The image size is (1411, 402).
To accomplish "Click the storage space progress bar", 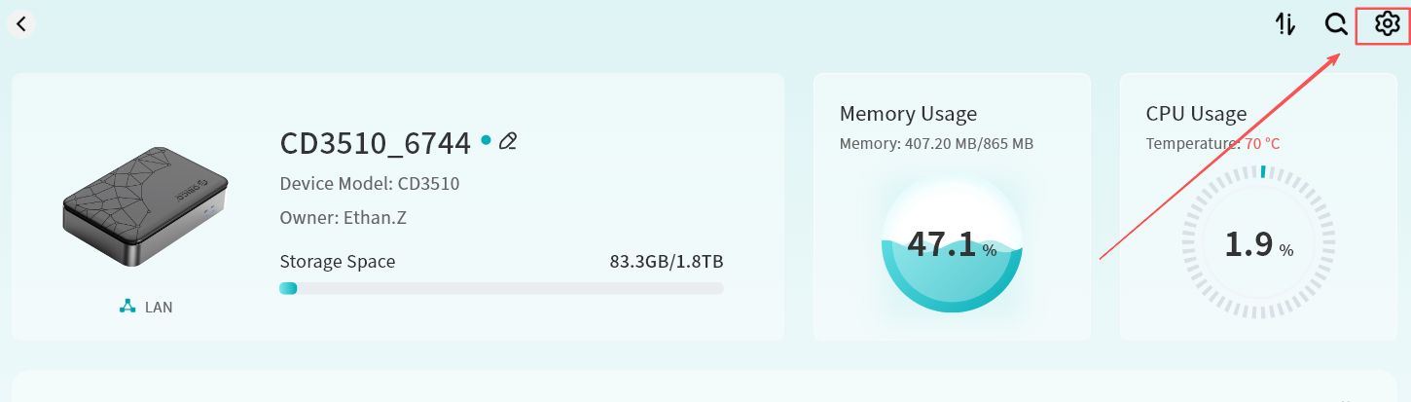I will 501,288.
